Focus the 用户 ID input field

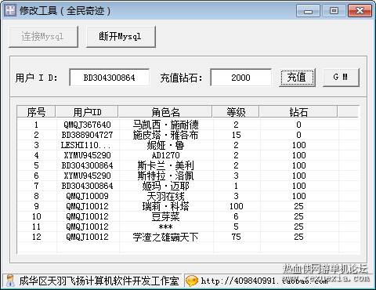pos(110,78)
